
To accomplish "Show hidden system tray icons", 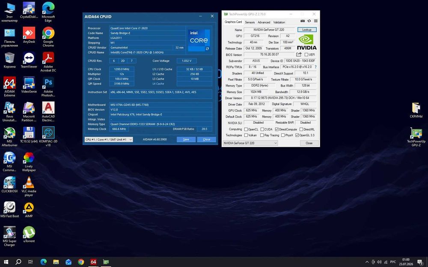I will coord(367,262).
